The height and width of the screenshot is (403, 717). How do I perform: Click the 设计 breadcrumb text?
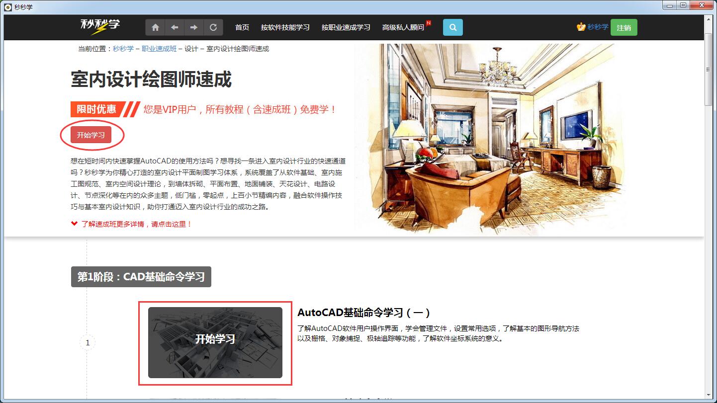(x=191, y=49)
